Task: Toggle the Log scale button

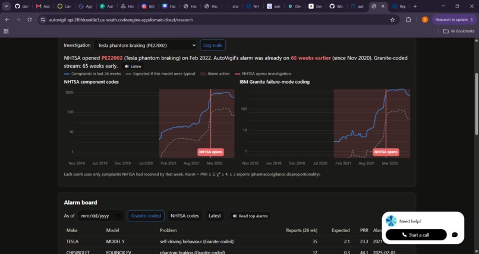Action: pos(213,45)
